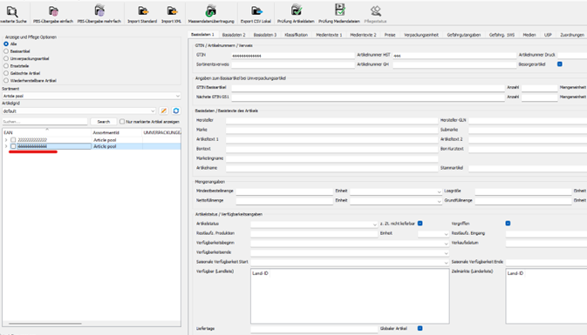This screenshot has height=335, width=587.
Task: Open the Medien tab
Action: tap(529, 35)
